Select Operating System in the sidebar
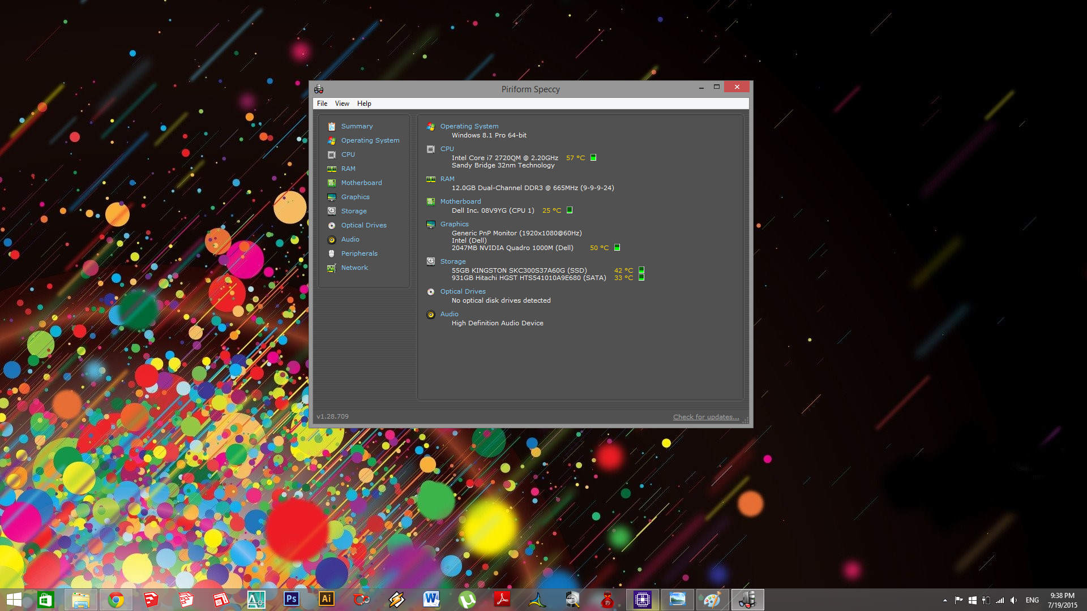Screen dimensions: 1087x611 click(x=370, y=140)
